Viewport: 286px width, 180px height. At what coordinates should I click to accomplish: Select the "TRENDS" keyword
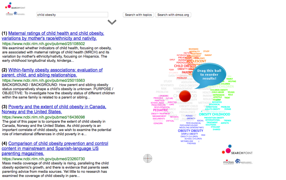click(x=227, y=120)
